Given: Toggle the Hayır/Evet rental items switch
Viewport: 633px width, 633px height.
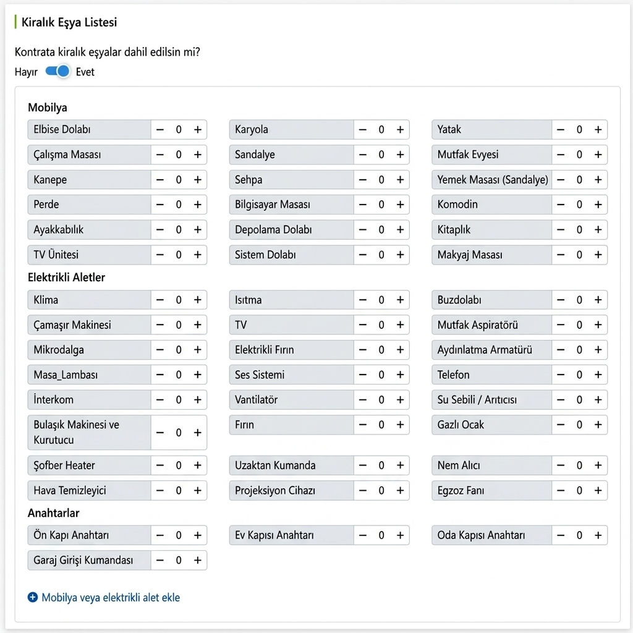Looking at the screenshot, I should pyautogui.click(x=57, y=72).
